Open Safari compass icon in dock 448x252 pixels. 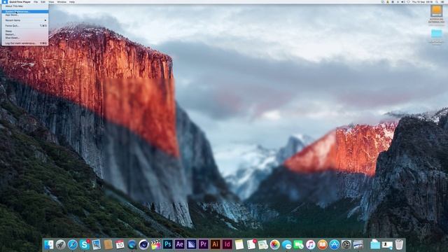click(73, 244)
